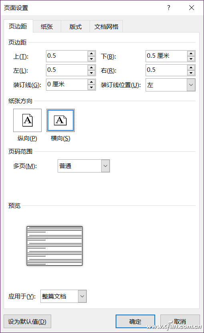Switch to the 纸张 tab
The image size is (204, 333).
tap(47, 26)
